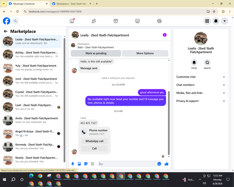Click the conversation list scrollbar
234x187 pixels.
tap(65, 100)
